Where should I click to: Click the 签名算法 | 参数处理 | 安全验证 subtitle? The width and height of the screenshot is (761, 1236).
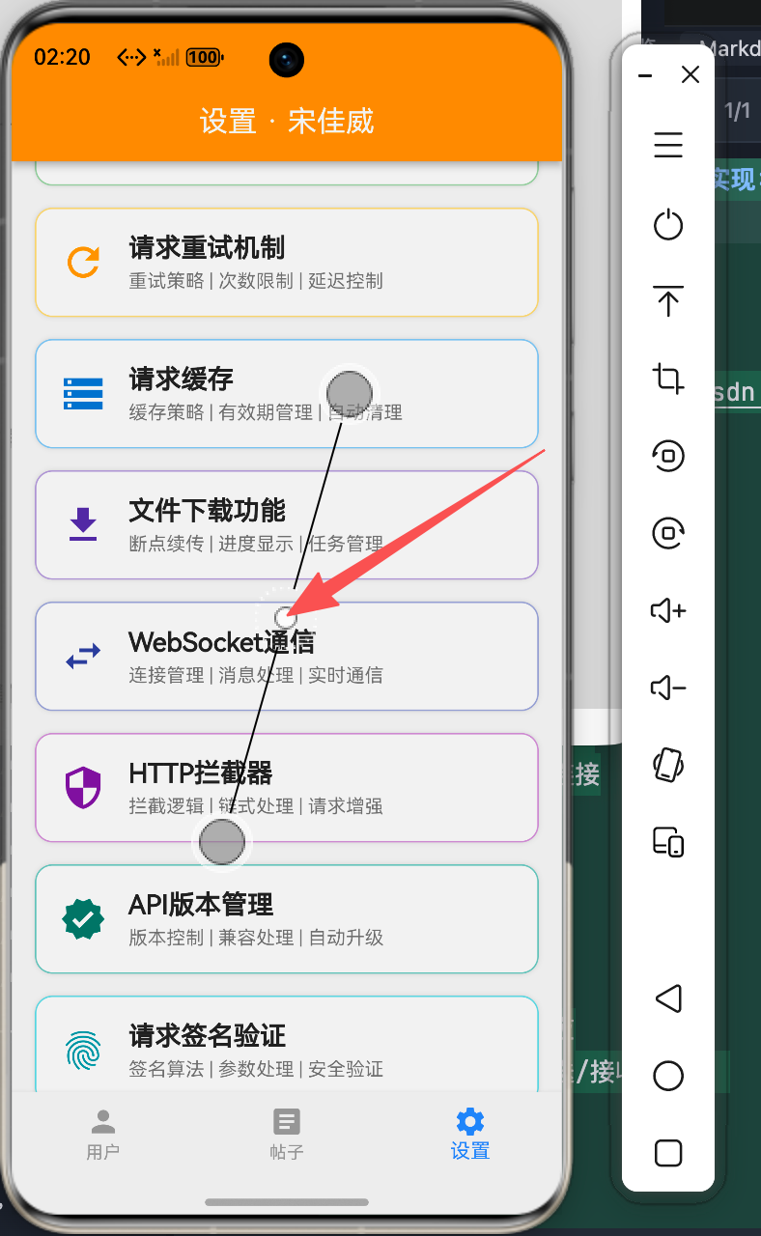(x=256, y=1069)
